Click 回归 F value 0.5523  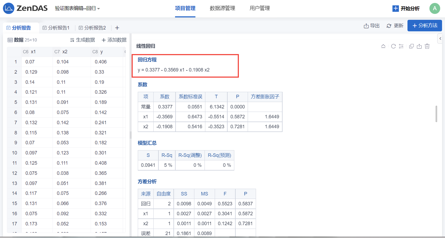(x=225, y=204)
